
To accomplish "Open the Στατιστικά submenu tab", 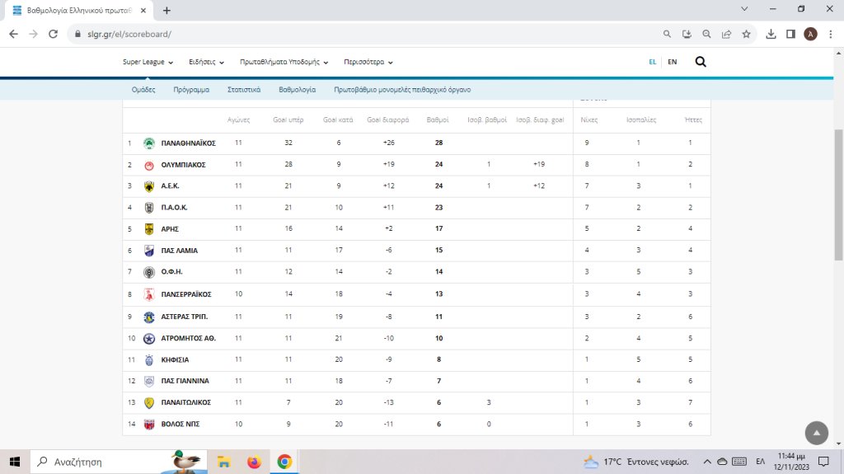I will coord(244,90).
